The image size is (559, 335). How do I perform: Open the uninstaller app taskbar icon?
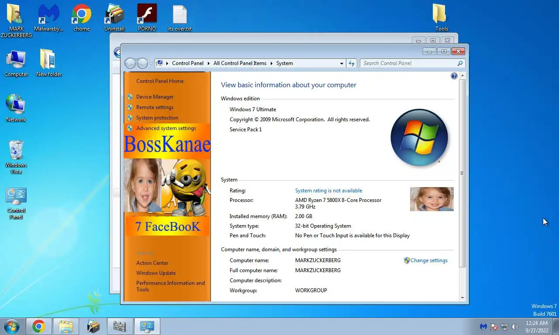[93, 326]
